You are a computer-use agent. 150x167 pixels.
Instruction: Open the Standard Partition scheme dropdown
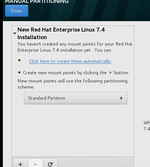point(76,98)
